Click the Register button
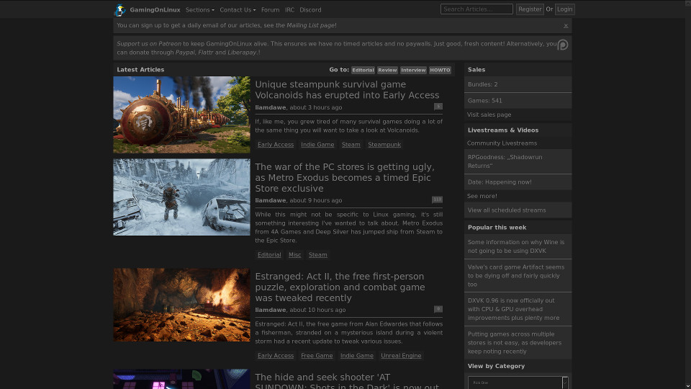This screenshot has height=389, width=691. (x=530, y=9)
